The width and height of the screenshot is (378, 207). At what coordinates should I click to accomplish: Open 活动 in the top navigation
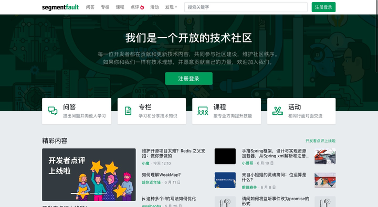pos(154,7)
